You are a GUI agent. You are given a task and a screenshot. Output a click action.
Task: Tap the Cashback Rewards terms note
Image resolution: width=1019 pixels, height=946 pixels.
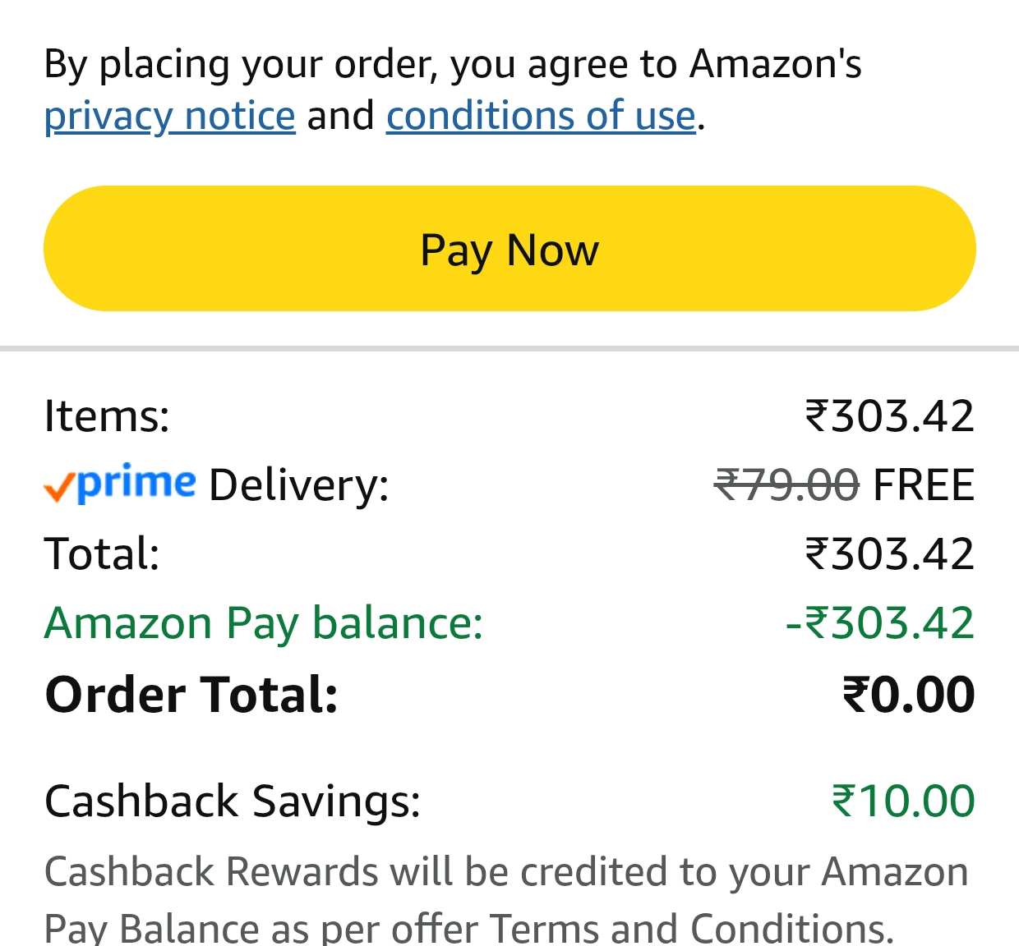pos(506,899)
